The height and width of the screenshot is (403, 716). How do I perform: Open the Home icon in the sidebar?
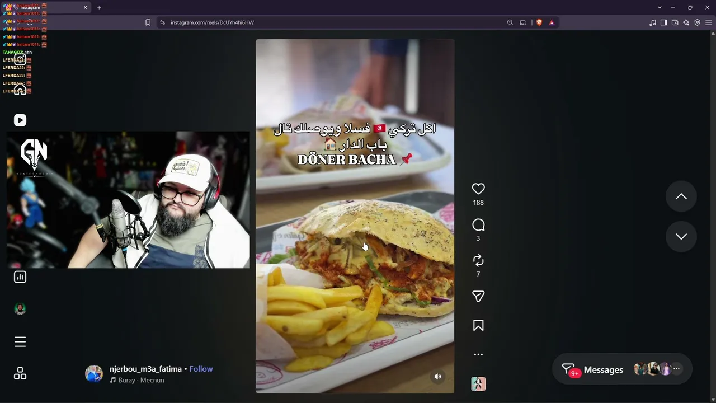point(20,90)
